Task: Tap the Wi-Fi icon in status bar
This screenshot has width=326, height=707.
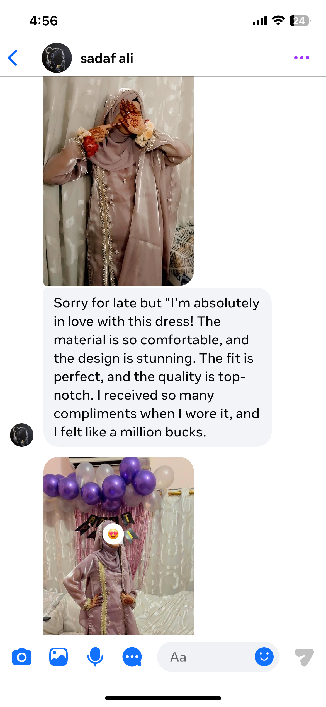Action: (278, 21)
